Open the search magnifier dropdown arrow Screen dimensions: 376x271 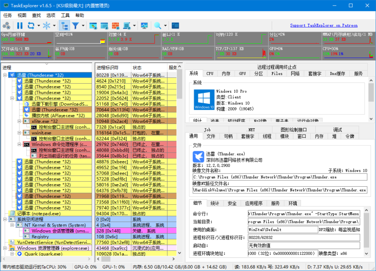point(165,25)
